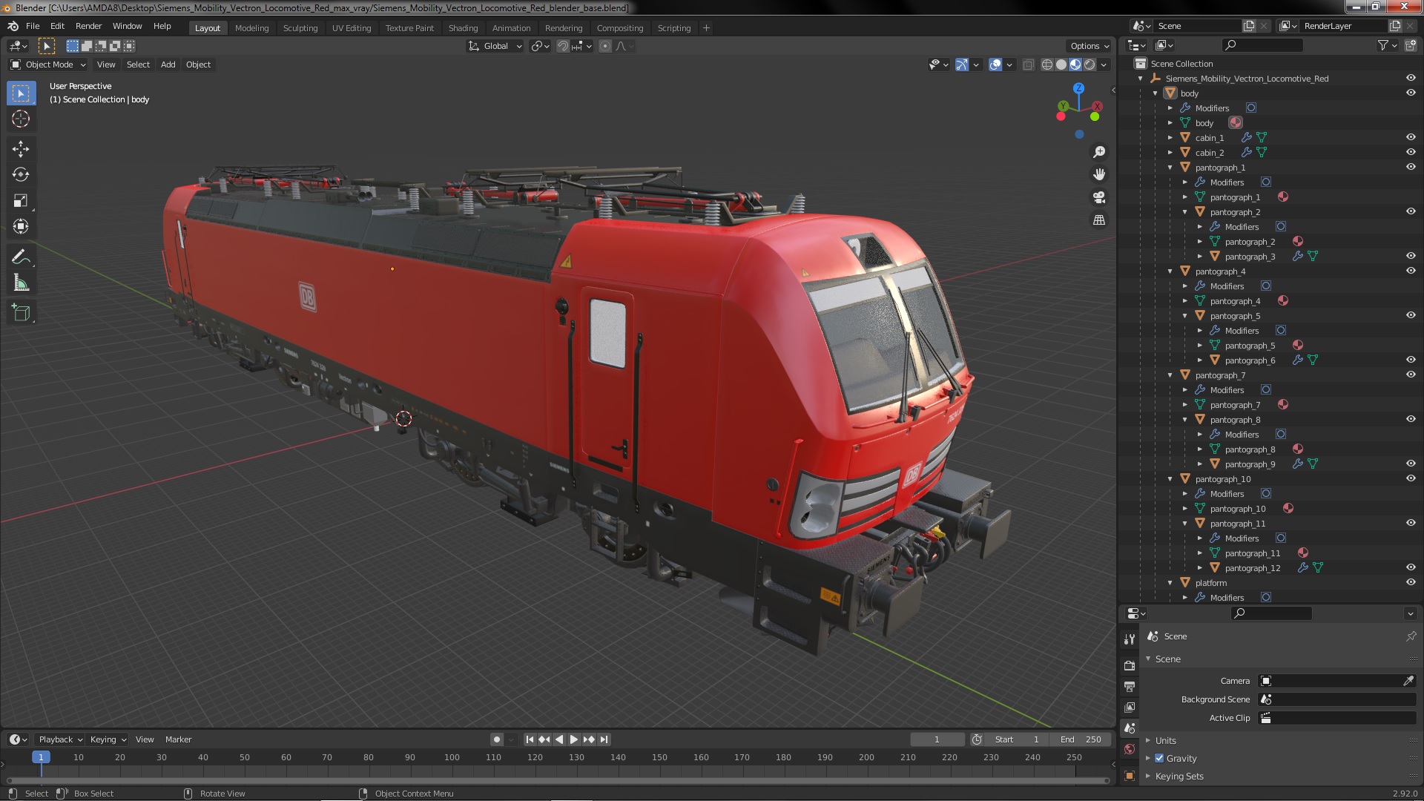Viewport: 1424px width, 801px height.
Task: Open the Render menu
Action: pyautogui.click(x=88, y=26)
